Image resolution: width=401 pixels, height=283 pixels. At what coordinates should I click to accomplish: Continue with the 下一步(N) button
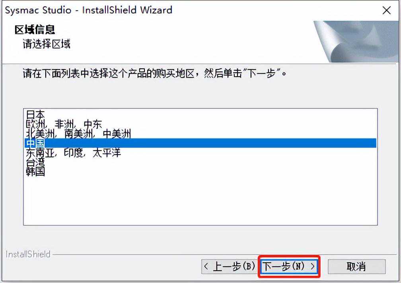[x=289, y=267]
